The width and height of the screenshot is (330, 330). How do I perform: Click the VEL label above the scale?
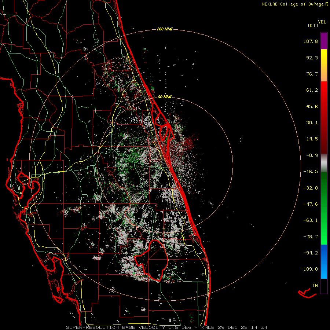tap(322, 22)
